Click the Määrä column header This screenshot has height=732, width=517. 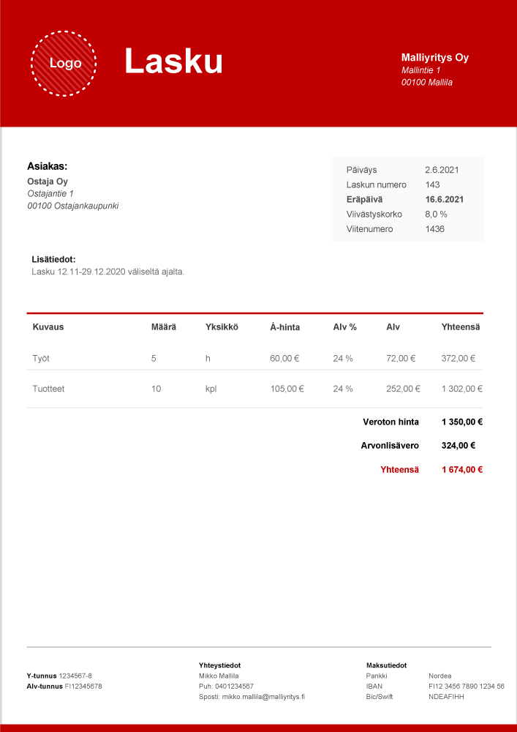click(163, 326)
